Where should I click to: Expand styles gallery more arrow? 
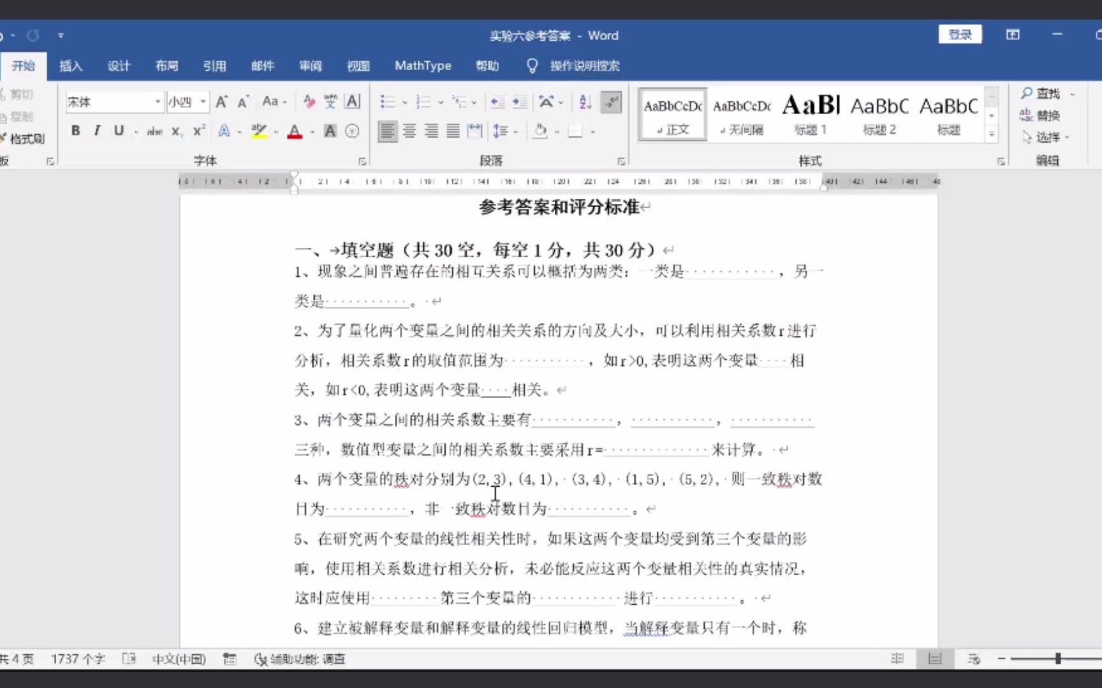(992, 135)
